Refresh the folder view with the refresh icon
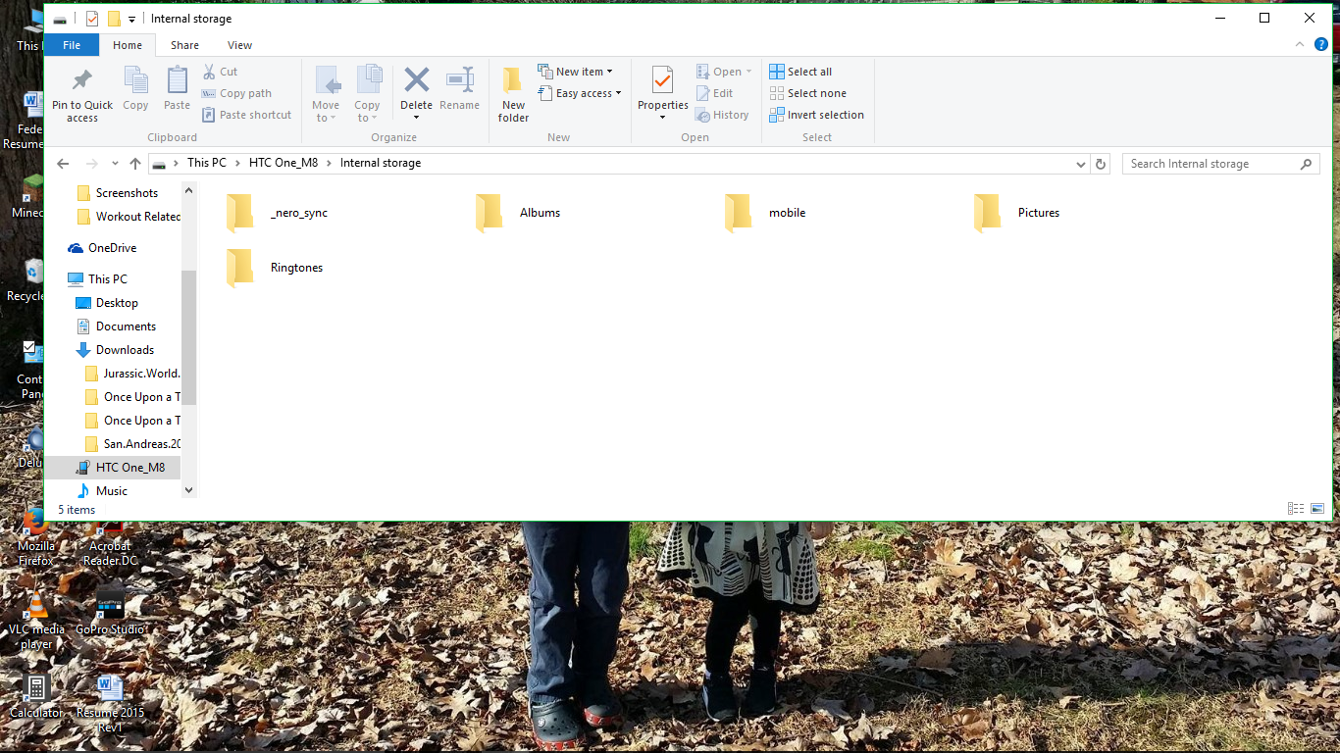The width and height of the screenshot is (1340, 753). pyautogui.click(x=1100, y=163)
